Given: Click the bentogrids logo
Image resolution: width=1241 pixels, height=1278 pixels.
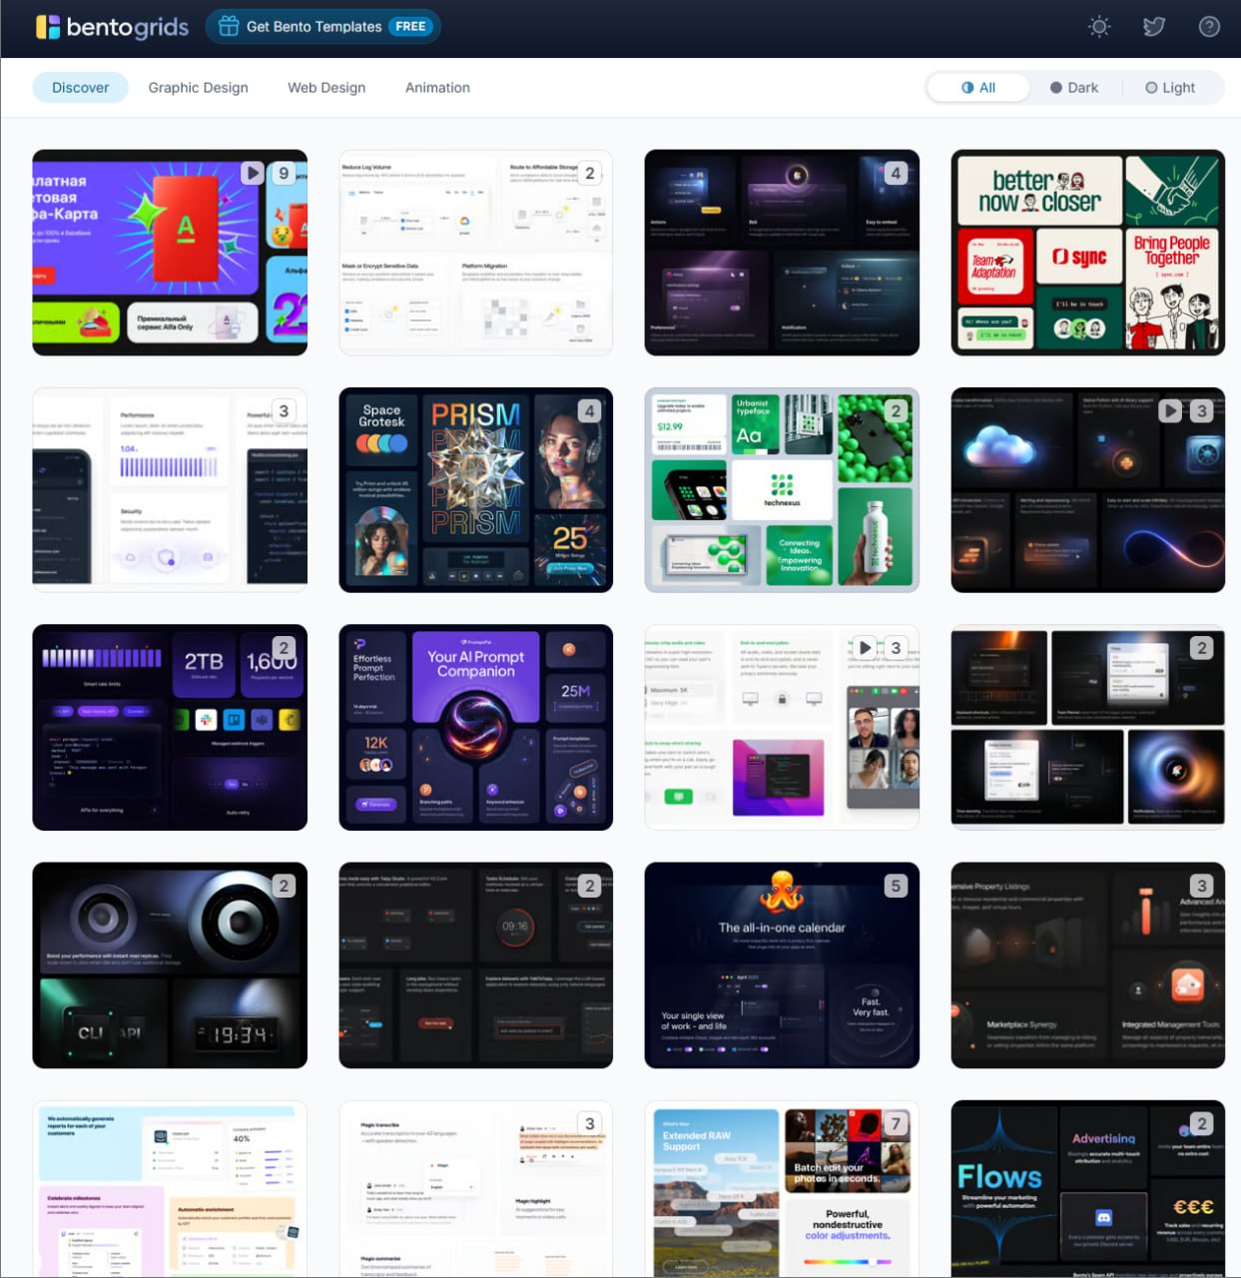Looking at the screenshot, I should pyautogui.click(x=112, y=27).
